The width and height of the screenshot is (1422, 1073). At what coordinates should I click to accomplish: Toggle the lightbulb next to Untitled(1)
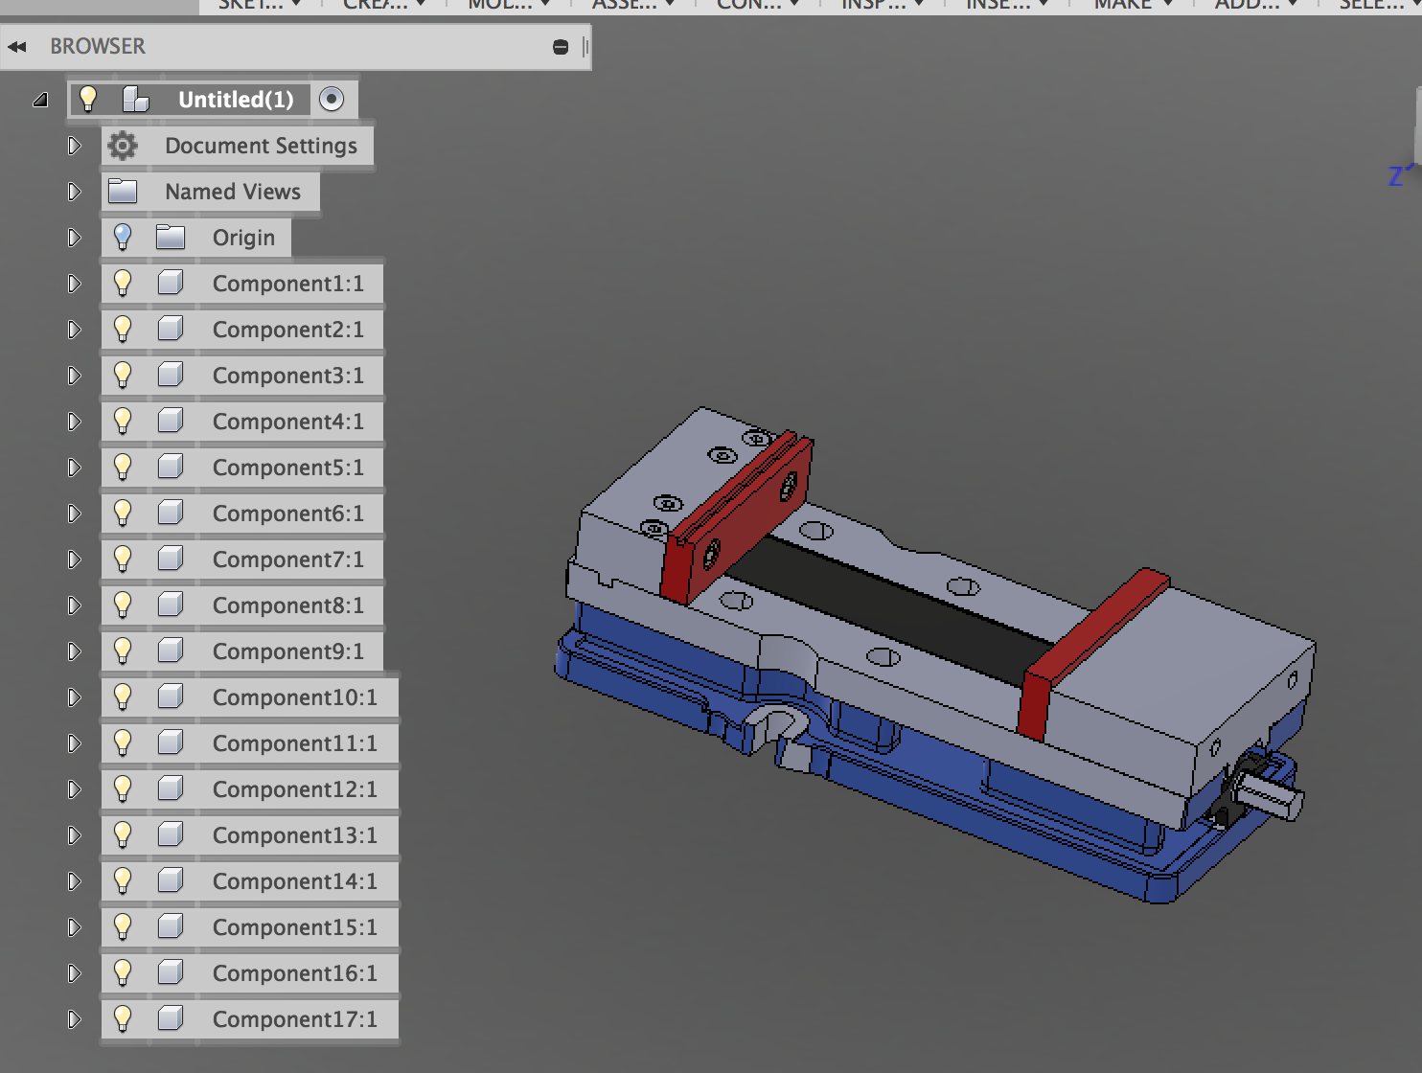89,99
